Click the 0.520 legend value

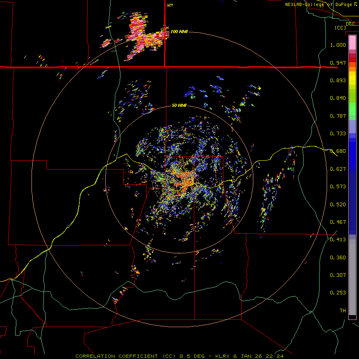tap(338, 205)
